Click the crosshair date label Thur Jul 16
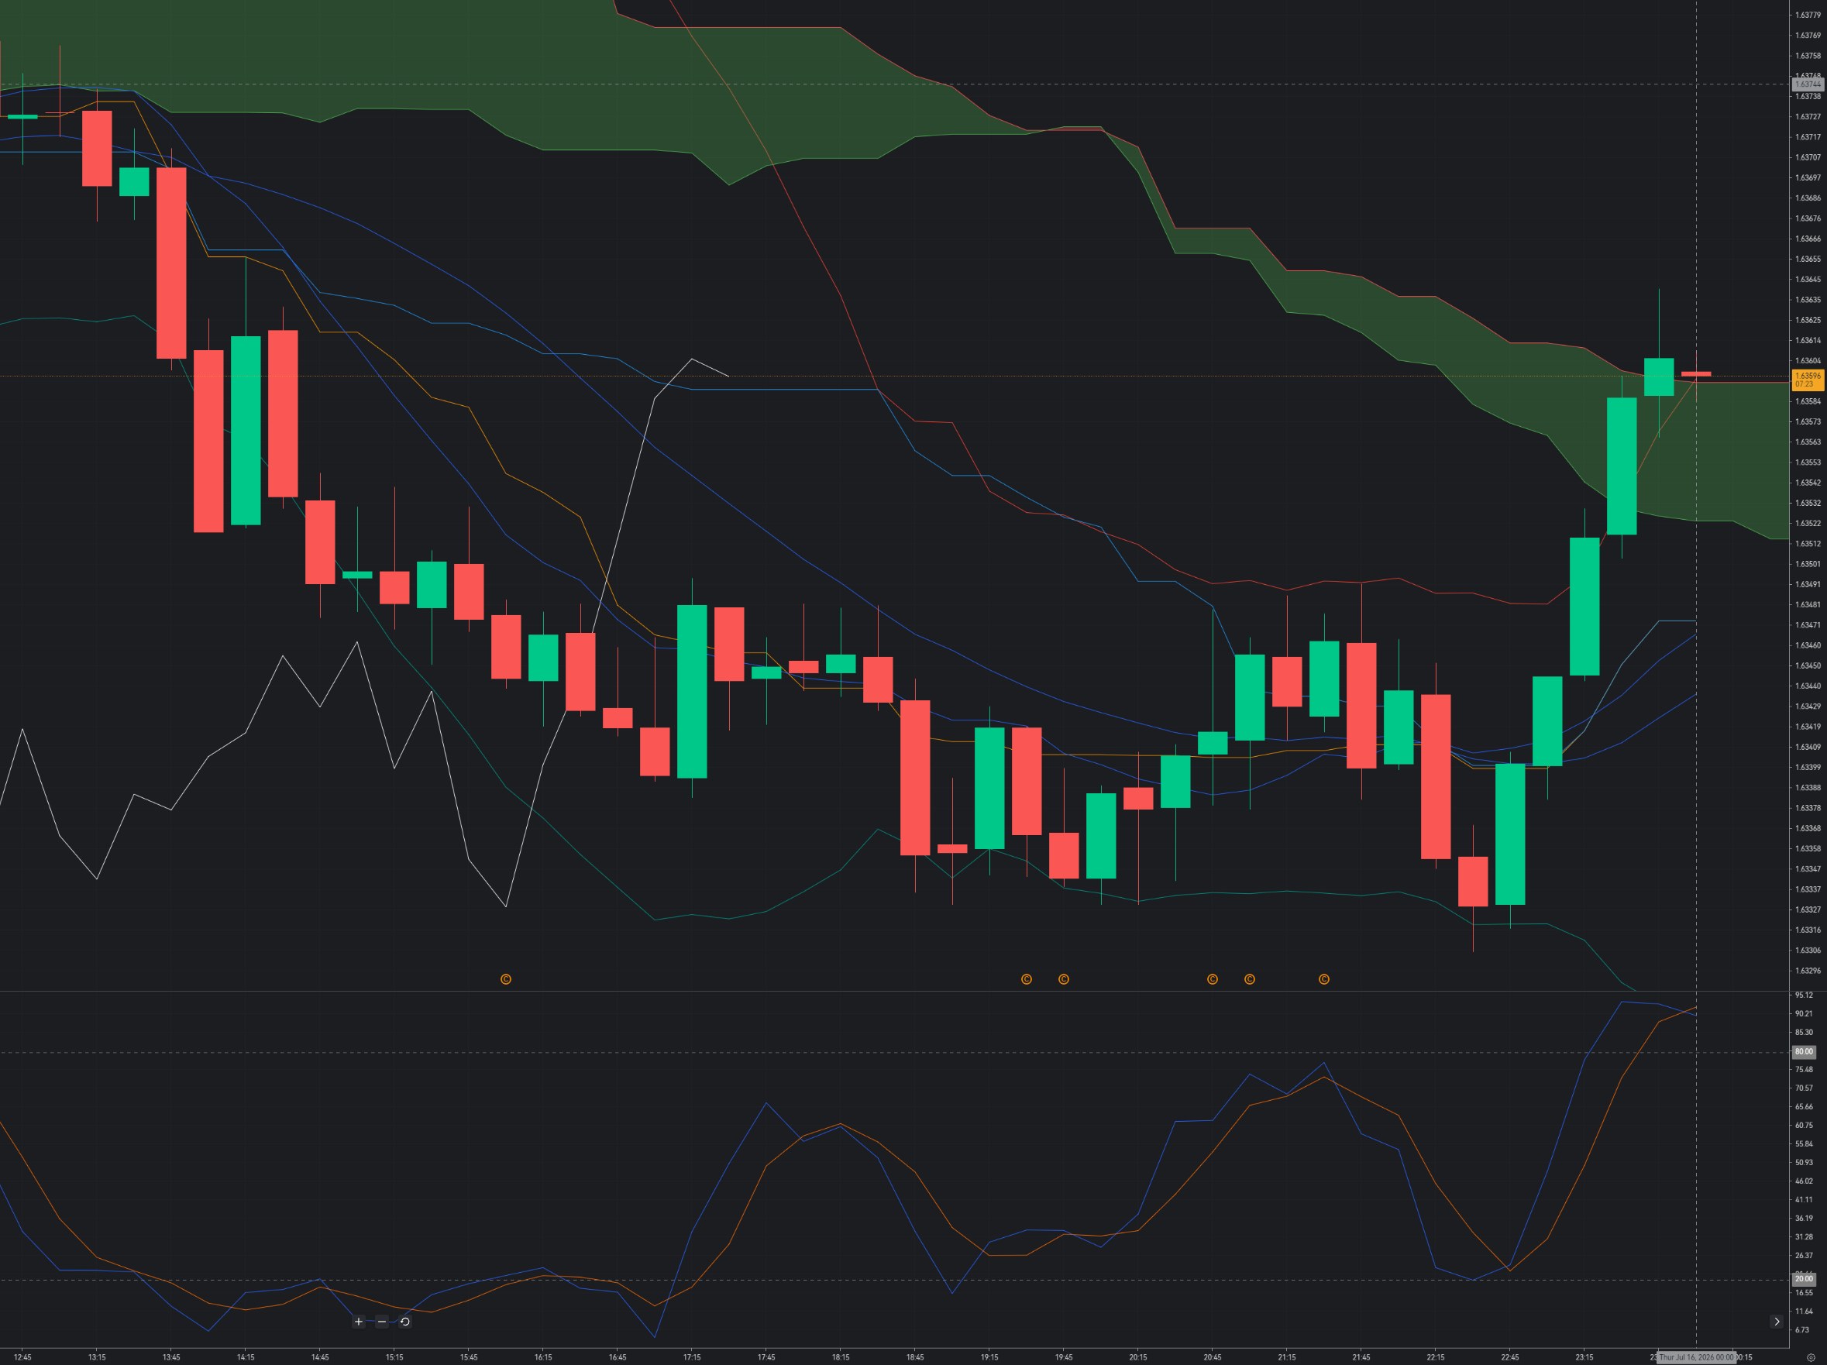The height and width of the screenshot is (1365, 1827). coord(1697,1357)
